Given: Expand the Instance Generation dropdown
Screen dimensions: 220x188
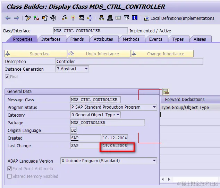Looking at the screenshot, I should click(86, 69).
